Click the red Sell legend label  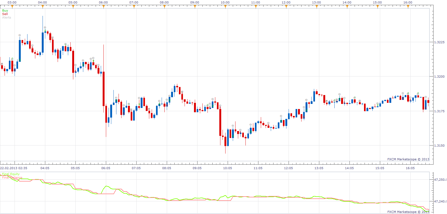point(5,14)
